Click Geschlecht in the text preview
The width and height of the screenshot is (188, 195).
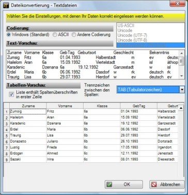[x=123, y=53]
